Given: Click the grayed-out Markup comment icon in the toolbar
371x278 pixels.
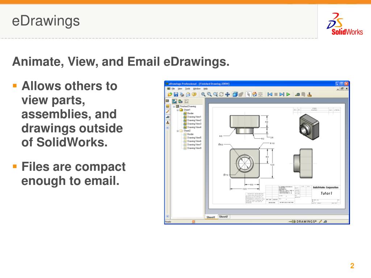Looking at the screenshot, I should pyautogui.click(x=303, y=94).
